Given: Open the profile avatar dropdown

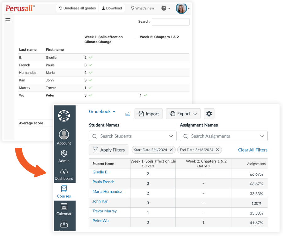Looking at the screenshot, I should [x=181, y=8].
